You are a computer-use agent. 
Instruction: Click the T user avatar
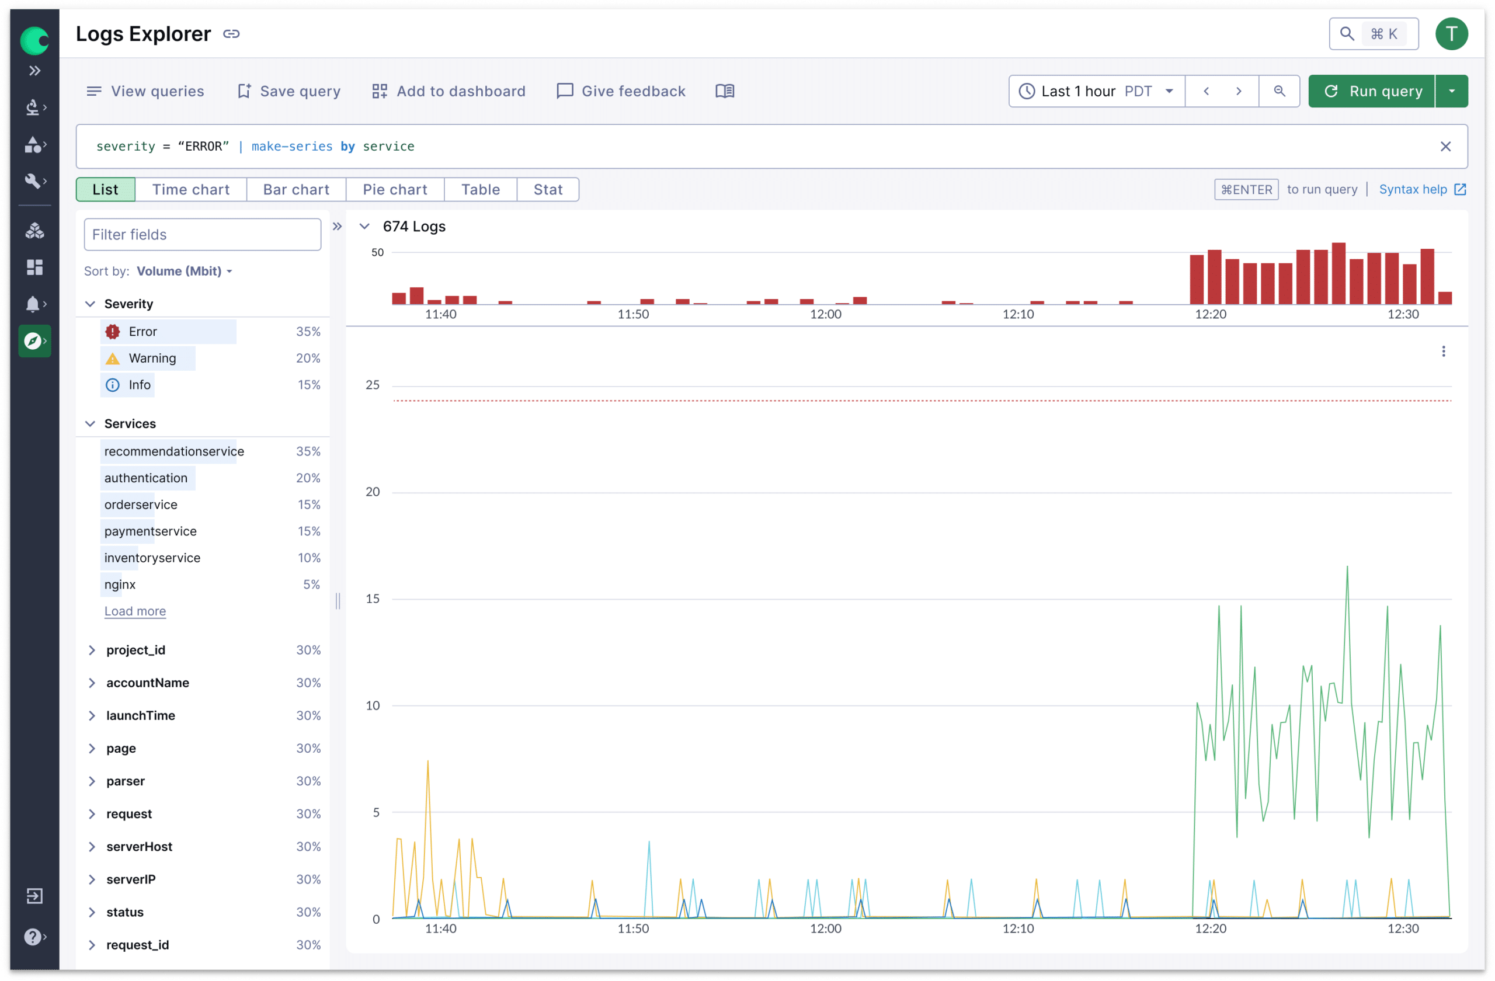1452,34
